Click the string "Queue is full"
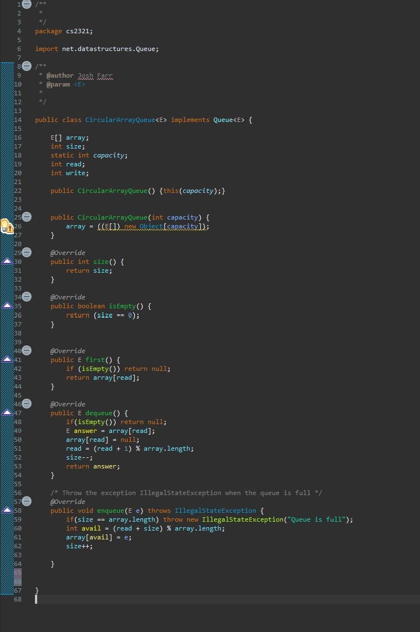 [x=316, y=519]
